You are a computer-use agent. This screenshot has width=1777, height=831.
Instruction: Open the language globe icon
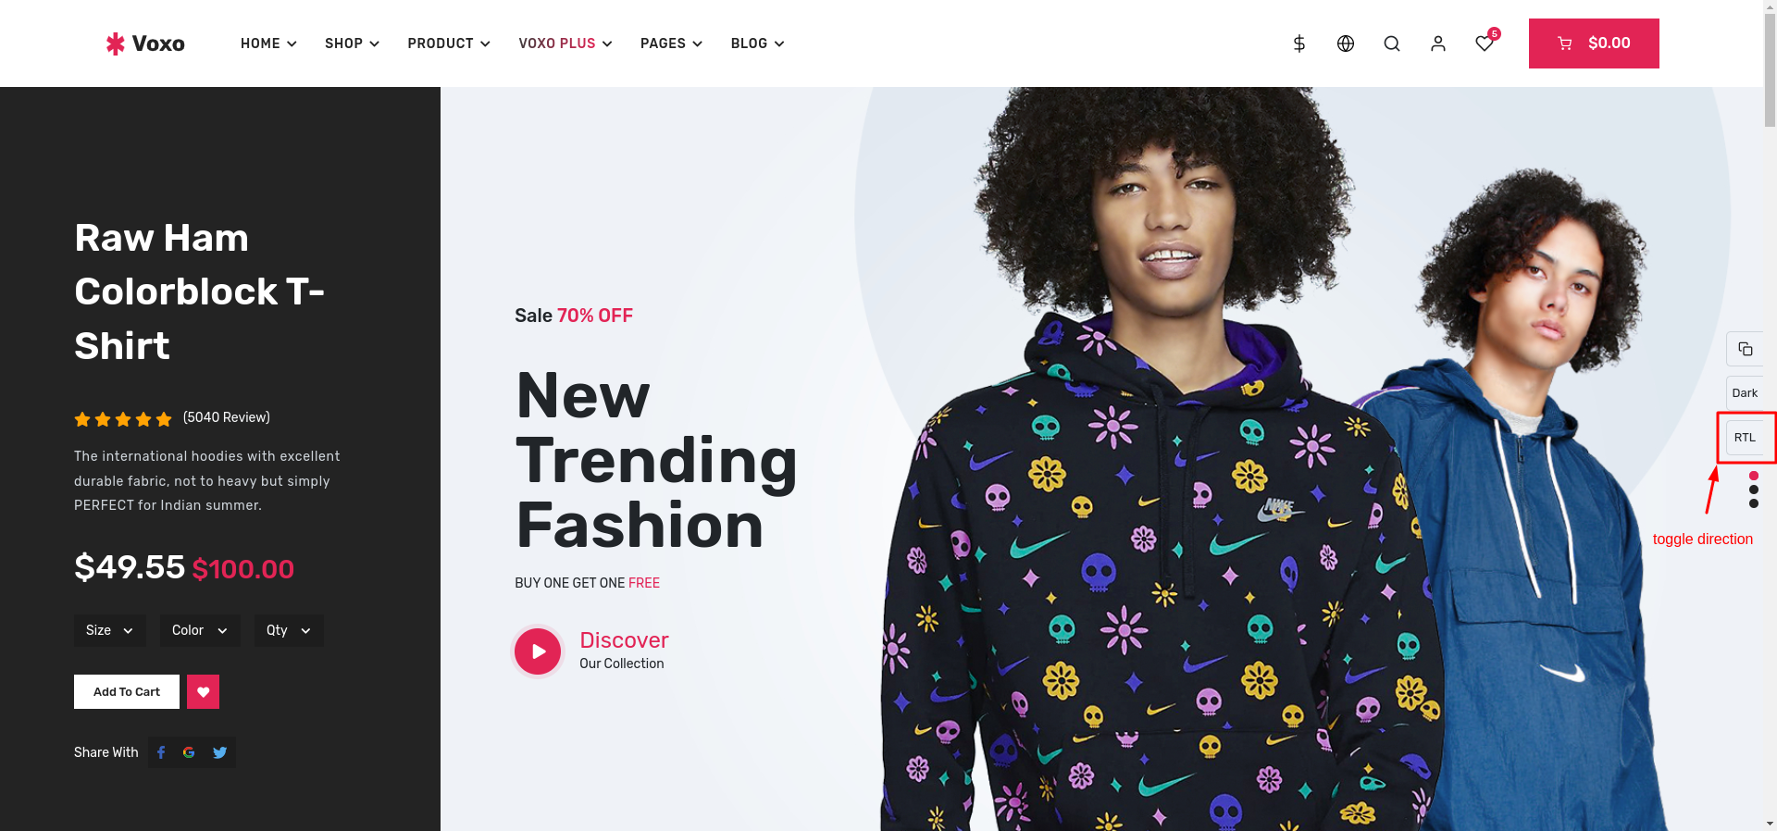click(x=1346, y=43)
